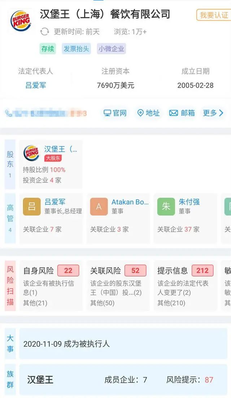Open 关联风险 52 risk card
This screenshot has width=231, height=398.
[118, 285]
